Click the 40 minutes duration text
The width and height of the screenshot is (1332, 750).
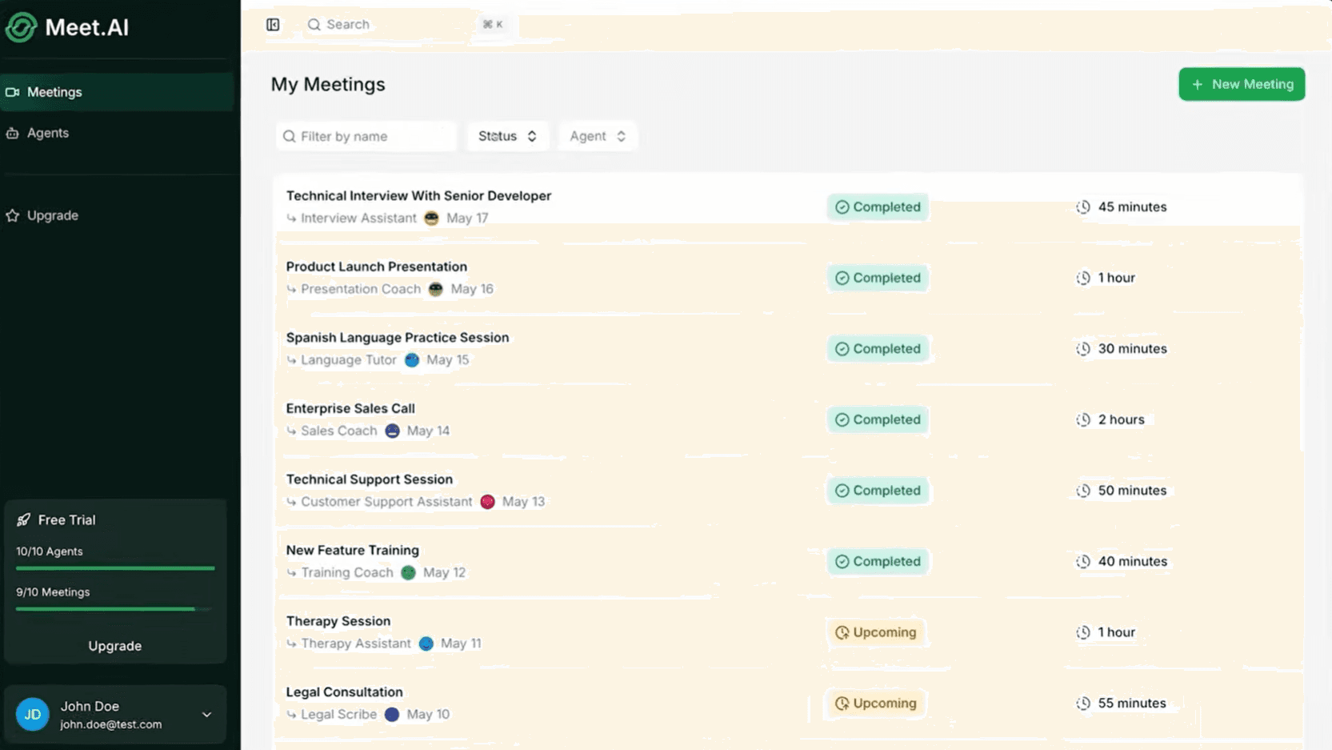click(x=1132, y=562)
